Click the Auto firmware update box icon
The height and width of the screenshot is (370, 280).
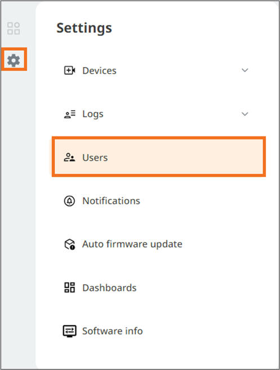(69, 244)
